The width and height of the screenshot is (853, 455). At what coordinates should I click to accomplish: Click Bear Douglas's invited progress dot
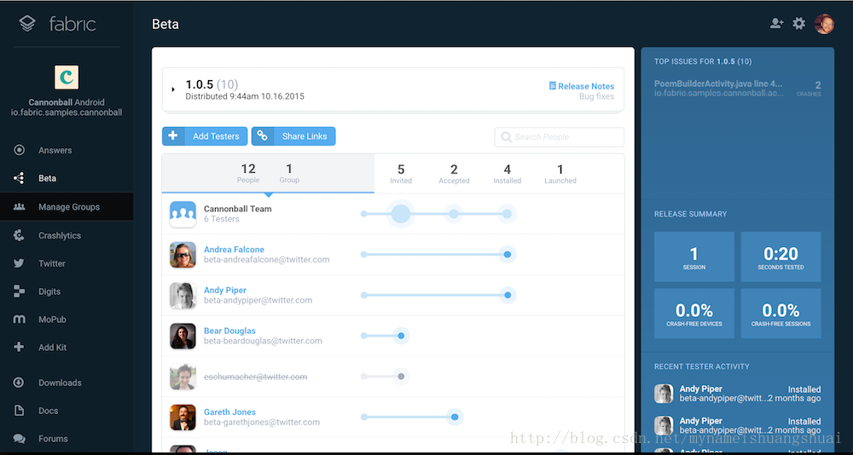click(401, 336)
